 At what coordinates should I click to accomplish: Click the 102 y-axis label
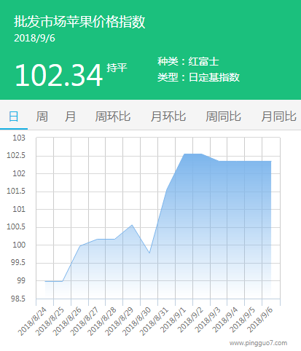[x=19, y=173]
